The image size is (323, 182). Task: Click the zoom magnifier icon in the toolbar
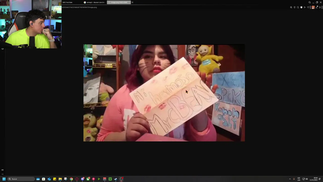click(x=291, y=7)
